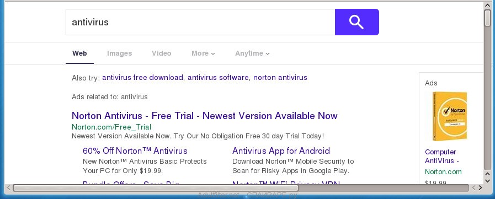495x199 pixels.
Task: Click the vertical scrollbar up arrow
Action: click(x=488, y=6)
